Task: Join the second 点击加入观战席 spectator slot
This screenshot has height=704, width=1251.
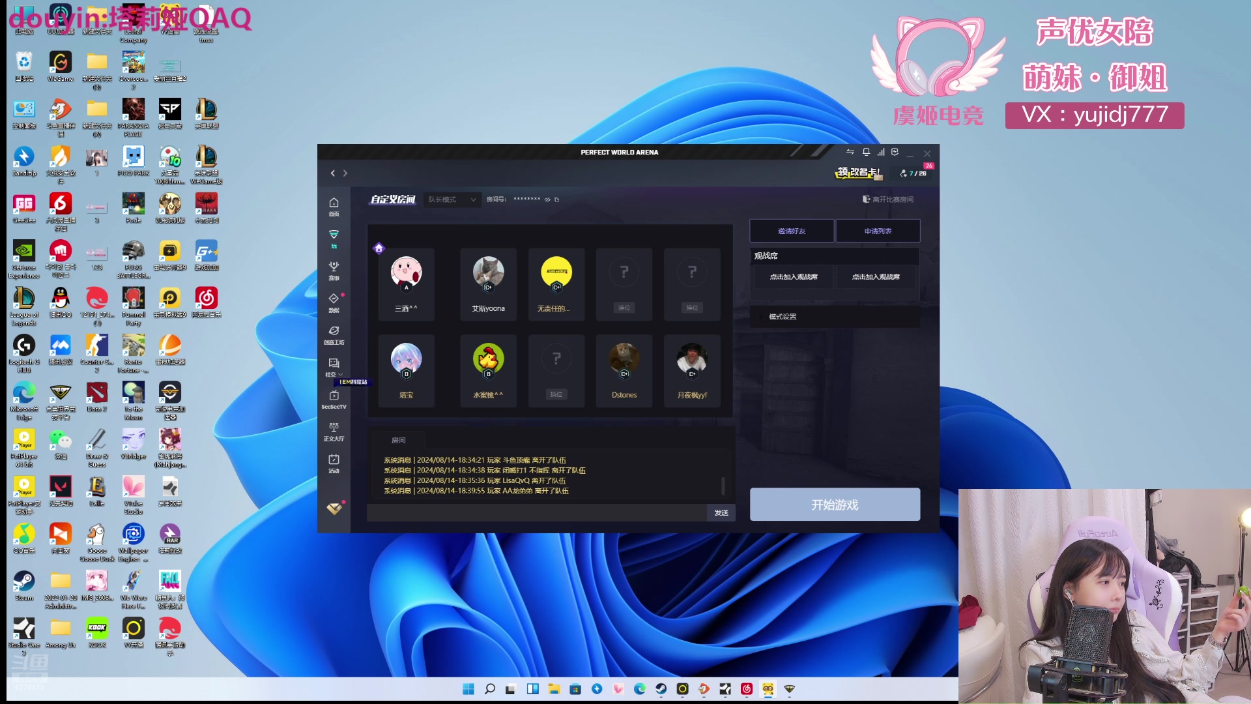Action: tap(876, 277)
